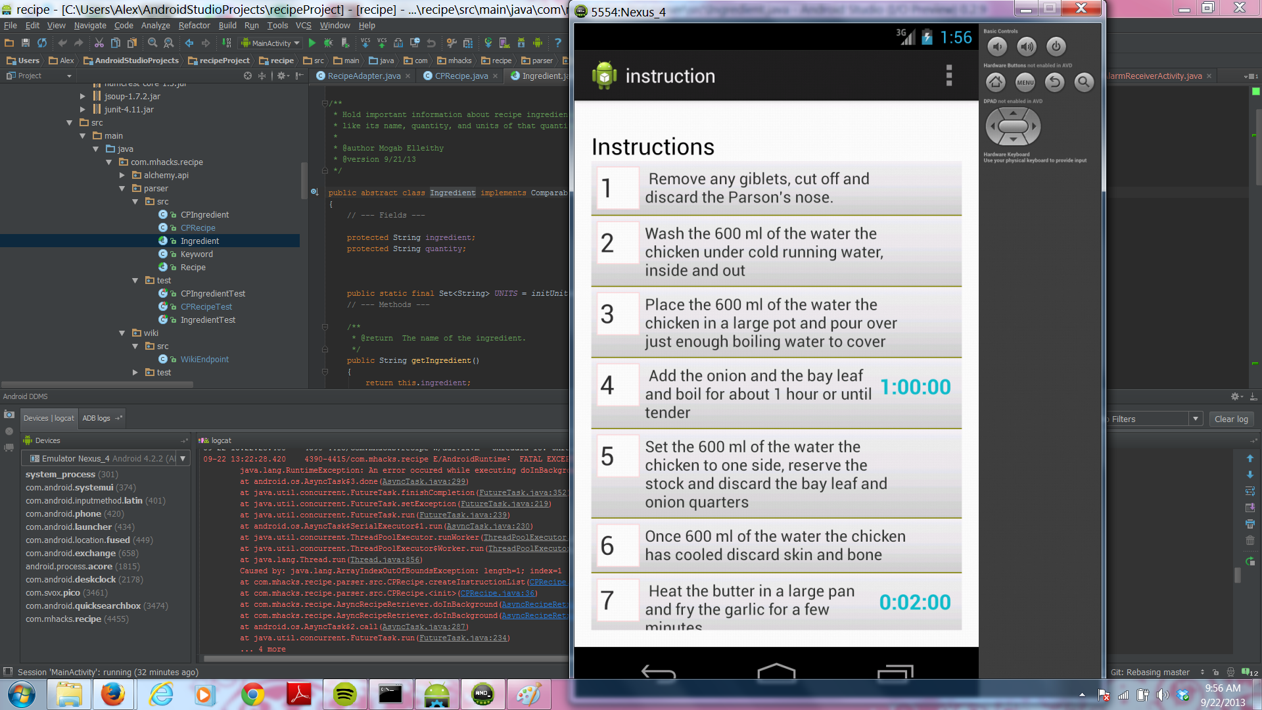Open the AsyncTask.java:299 stack trace link

[423, 482]
